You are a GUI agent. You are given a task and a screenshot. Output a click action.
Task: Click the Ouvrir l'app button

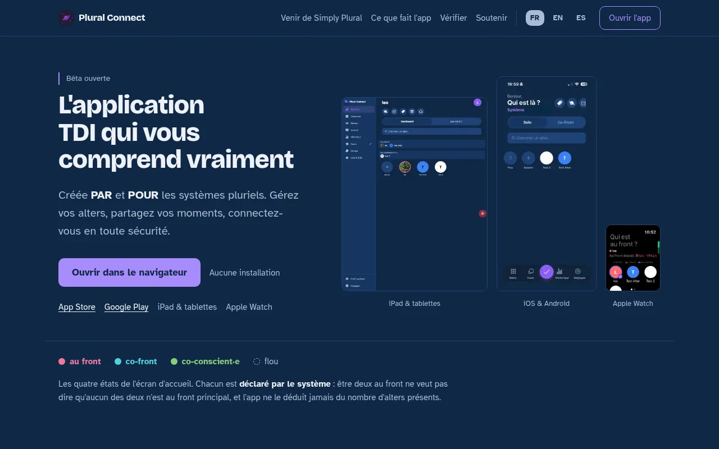(630, 18)
